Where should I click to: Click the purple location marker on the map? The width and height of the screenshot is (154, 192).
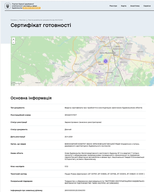click(x=105, y=61)
